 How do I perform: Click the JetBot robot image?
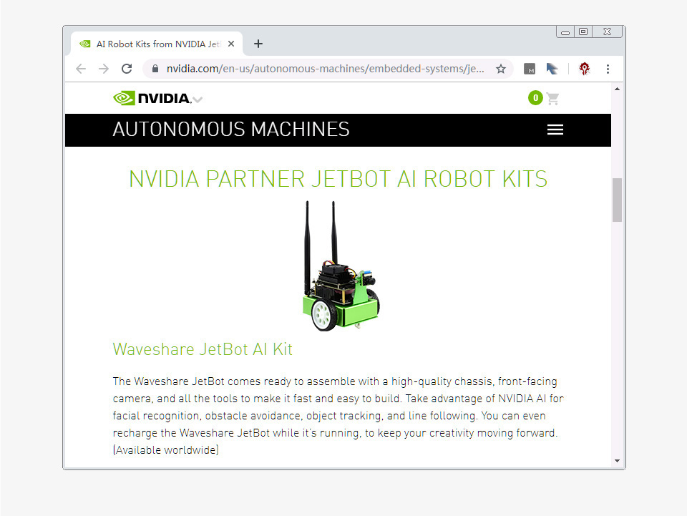341,266
